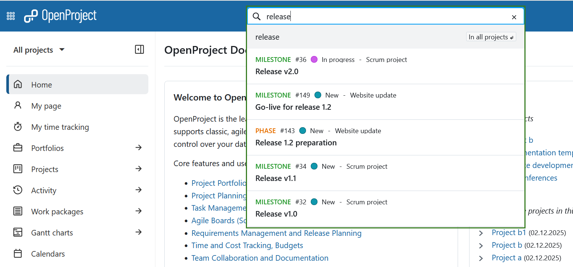Click the Portfolios briefcase icon
Image resolution: width=573 pixels, height=267 pixels.
coord(17,148)
